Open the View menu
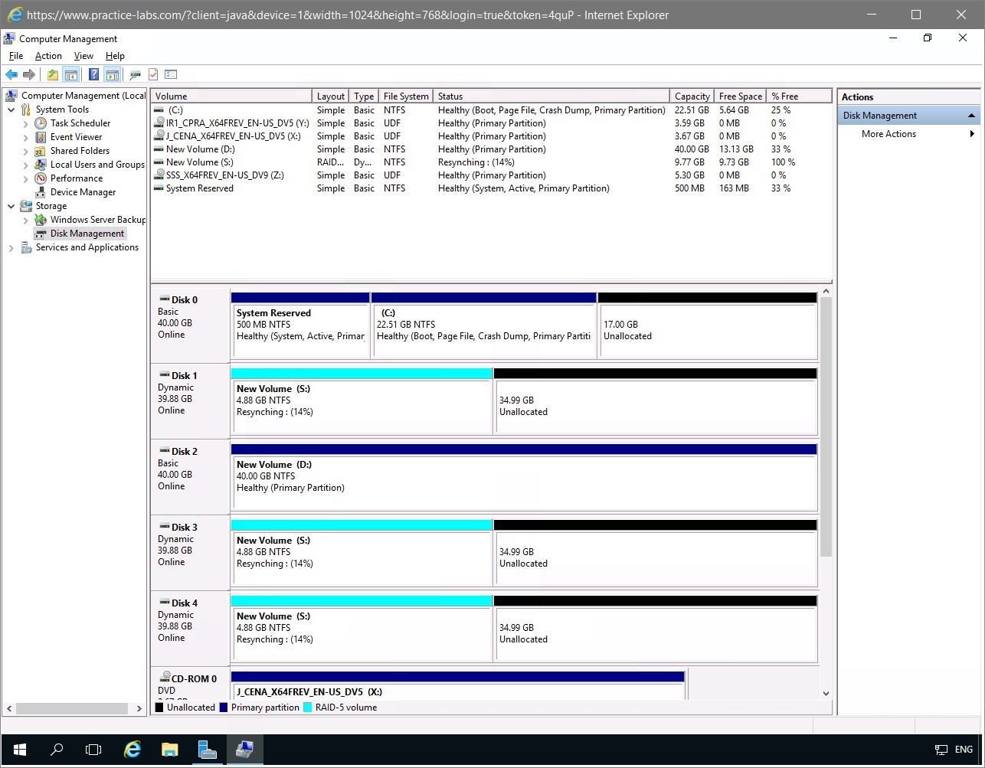Viewport: 985px width, 768px height. pyautogui.click(x=83, y=56)
